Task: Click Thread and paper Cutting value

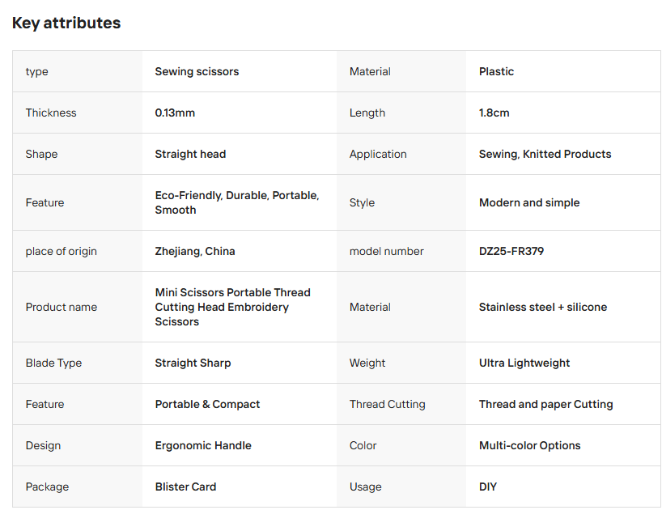Action: click(x=546, y=404)
